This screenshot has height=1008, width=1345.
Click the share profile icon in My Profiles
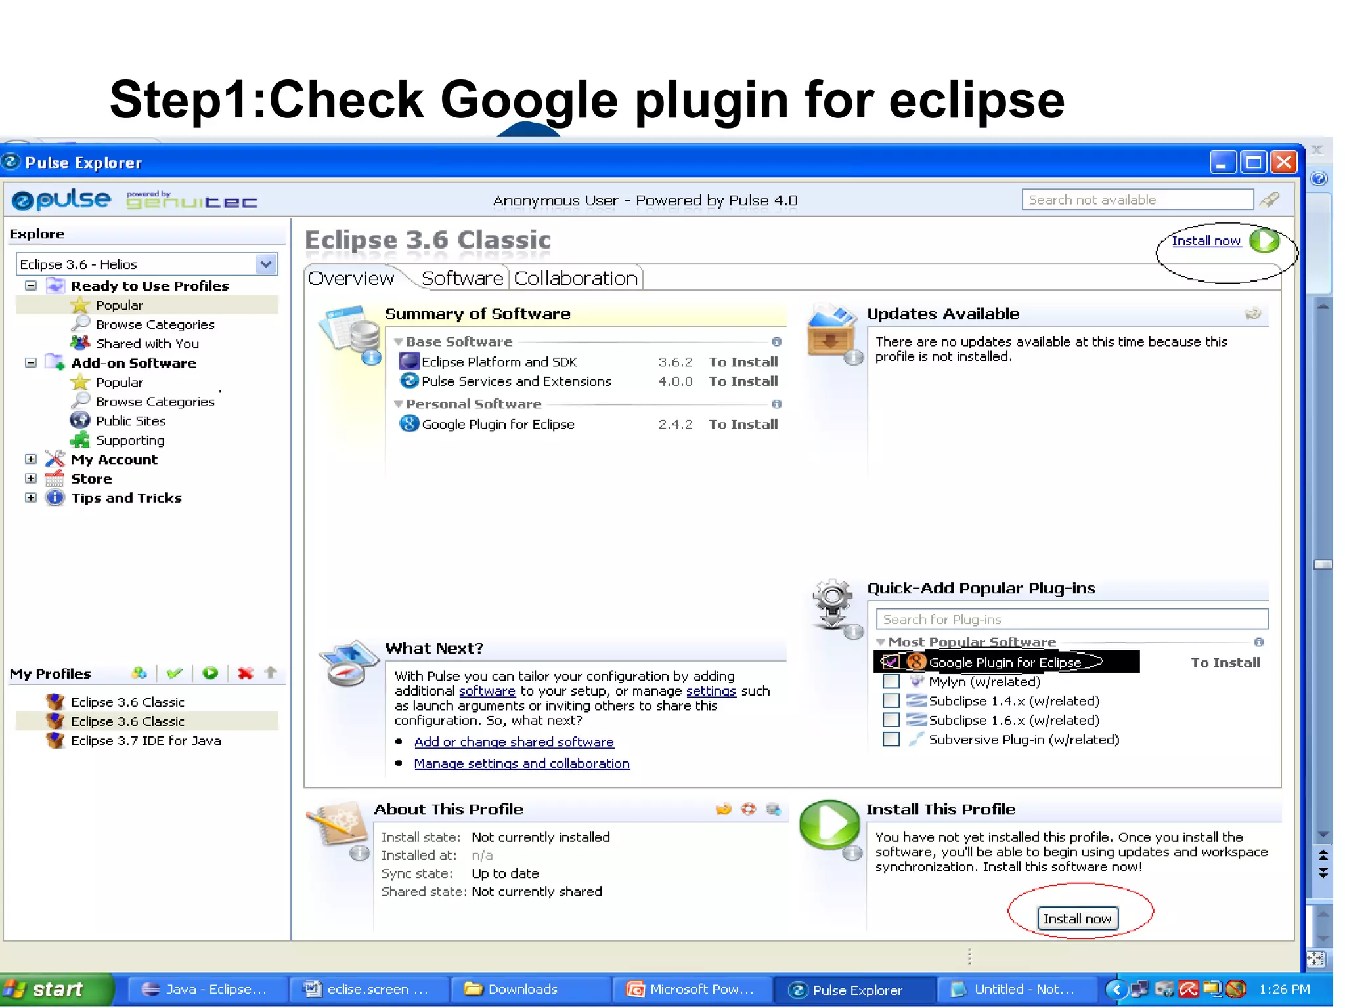139,673
